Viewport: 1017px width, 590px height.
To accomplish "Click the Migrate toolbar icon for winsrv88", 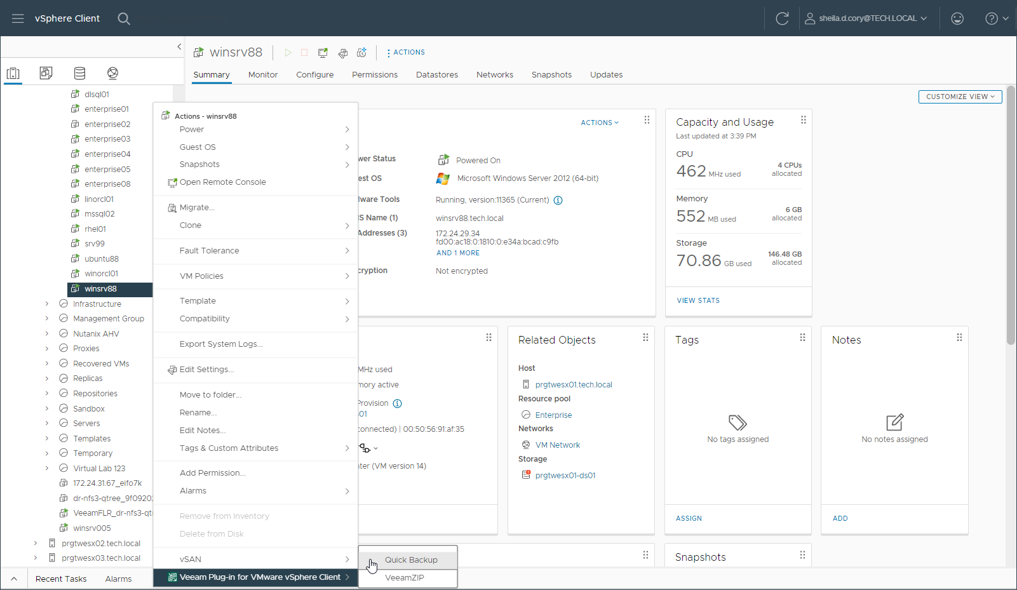I will coord(343,53).
